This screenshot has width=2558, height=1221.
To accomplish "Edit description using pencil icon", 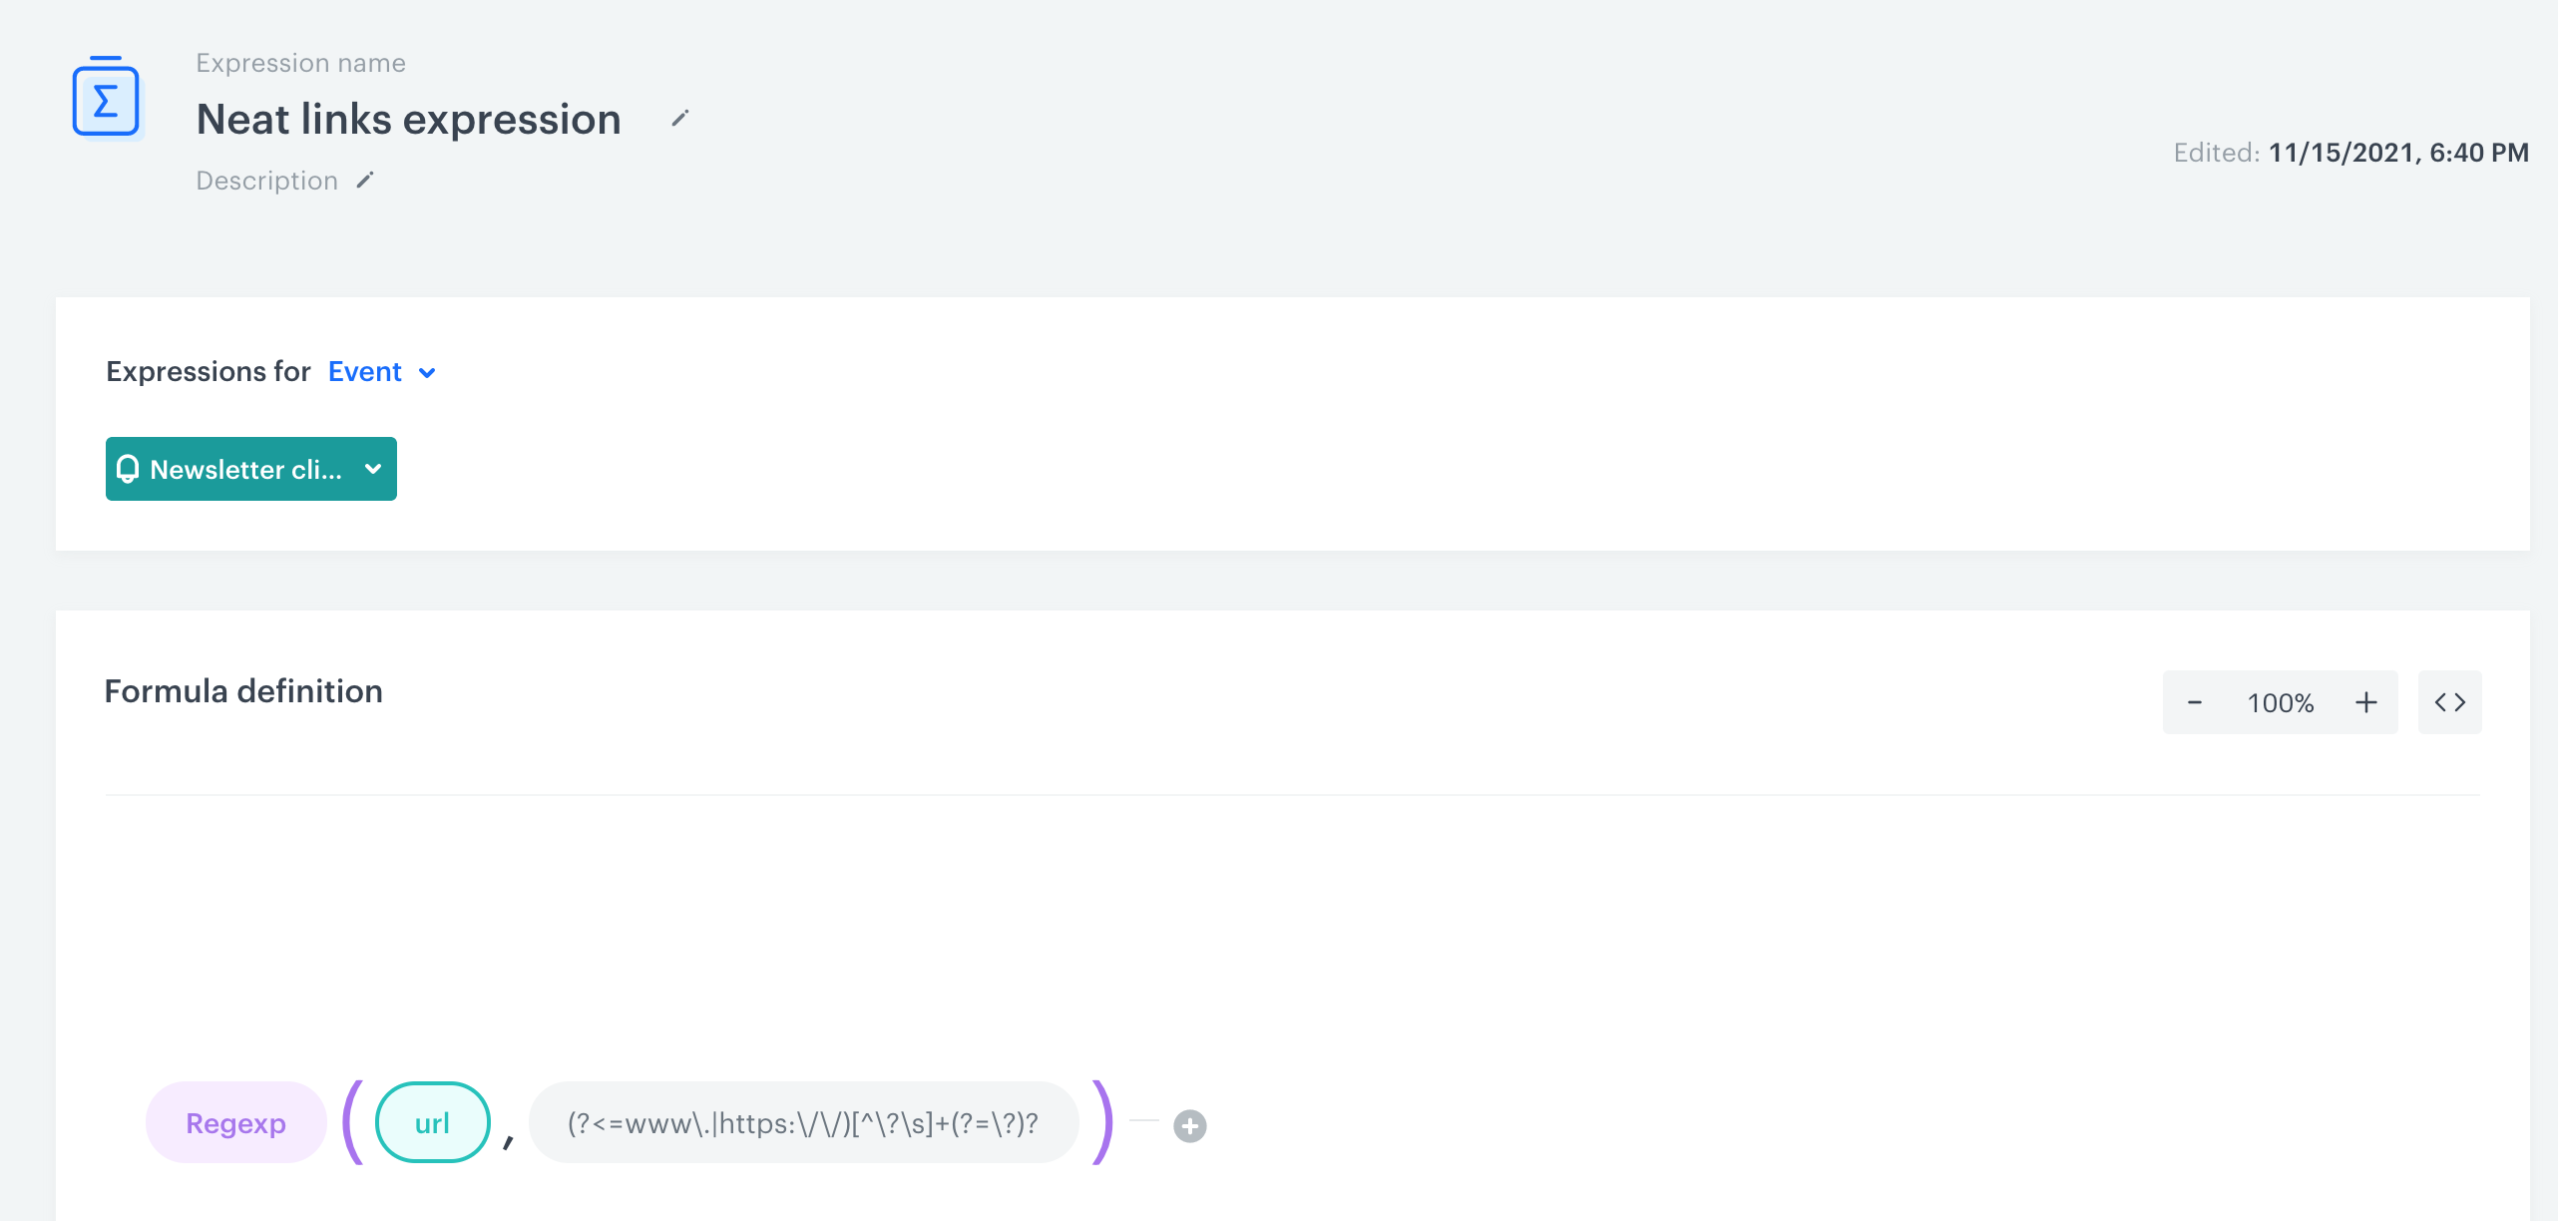I will (x=365, y=181).
